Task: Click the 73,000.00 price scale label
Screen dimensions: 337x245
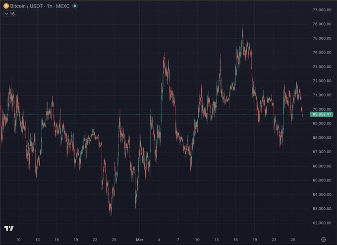Action: [322, 66]
